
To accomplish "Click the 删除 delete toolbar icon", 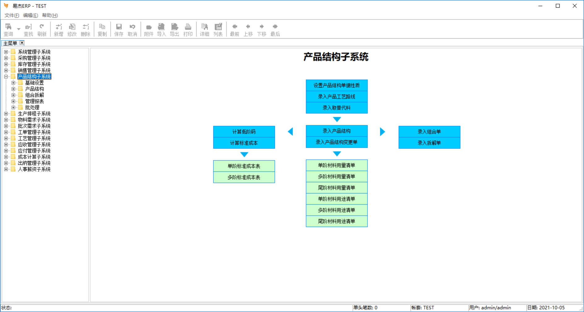I will click(x=86, y=30).
